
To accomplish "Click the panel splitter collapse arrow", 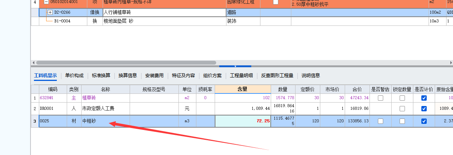I will coord(235,66).
